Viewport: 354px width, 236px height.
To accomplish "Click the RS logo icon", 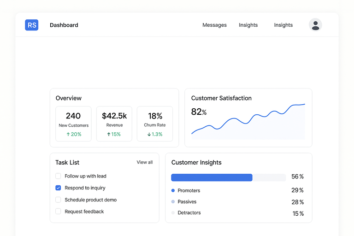I will (x=32, y=25).
